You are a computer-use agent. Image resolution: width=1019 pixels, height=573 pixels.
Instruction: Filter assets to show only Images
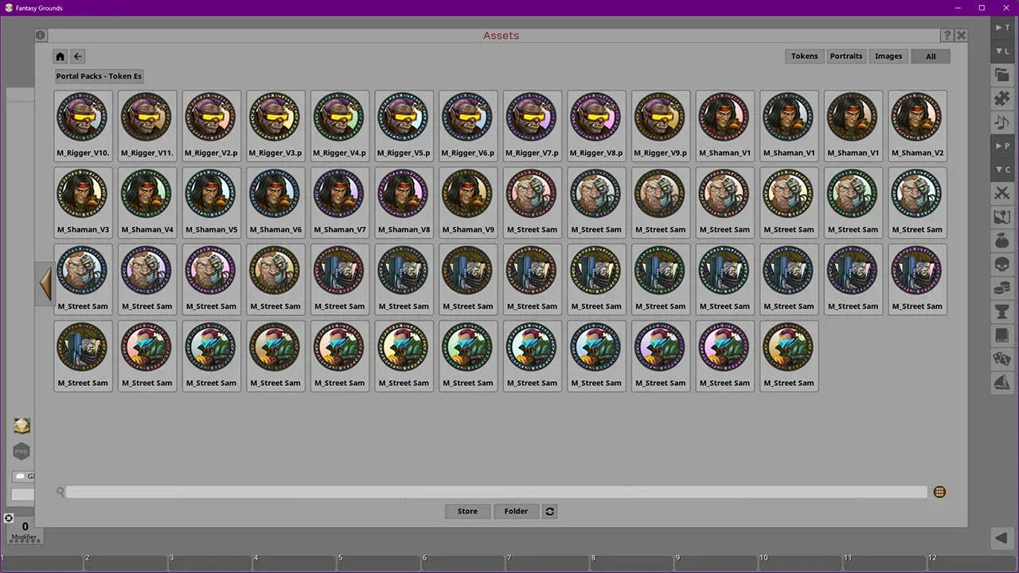(x=888, y=56)
